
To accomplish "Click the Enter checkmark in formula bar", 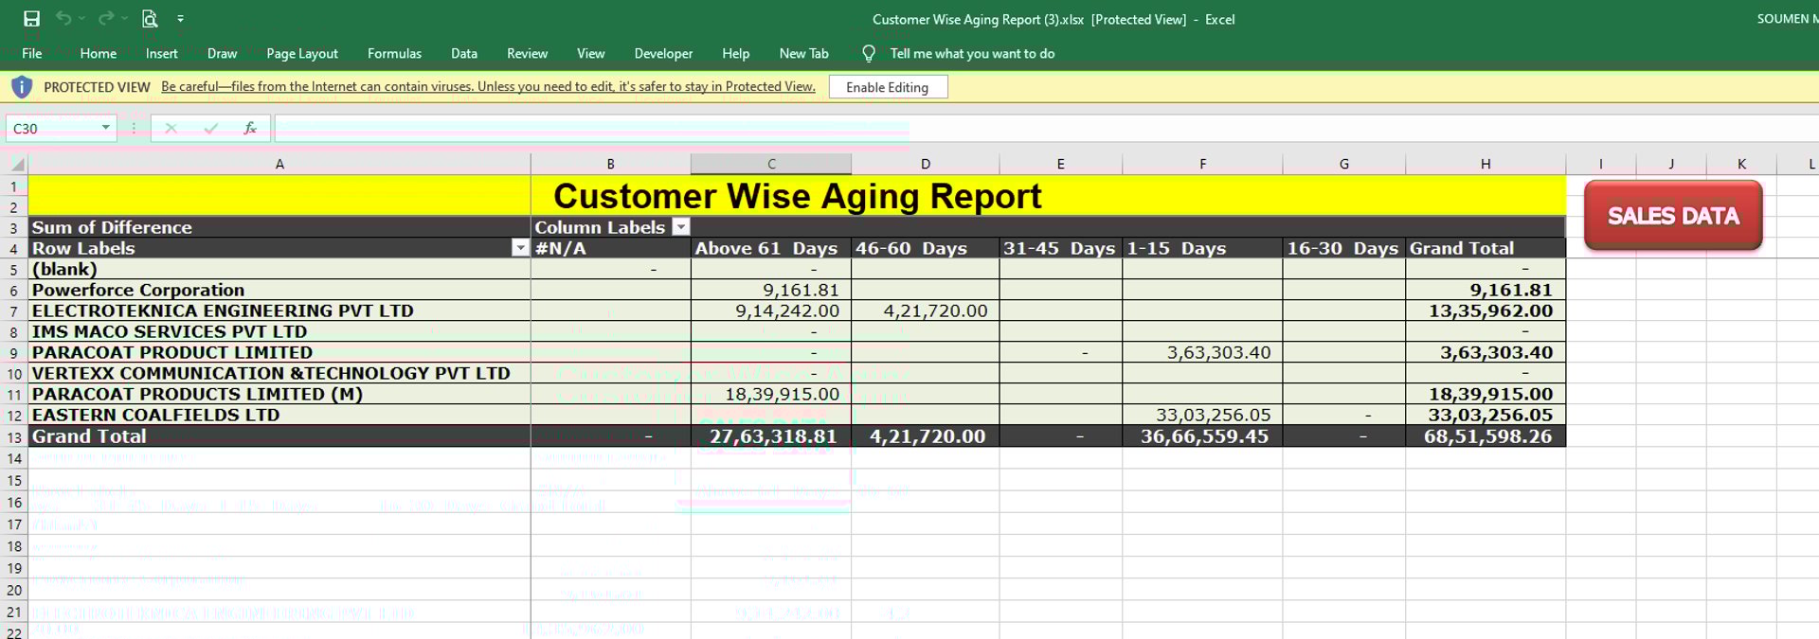I will coord(210,128).
